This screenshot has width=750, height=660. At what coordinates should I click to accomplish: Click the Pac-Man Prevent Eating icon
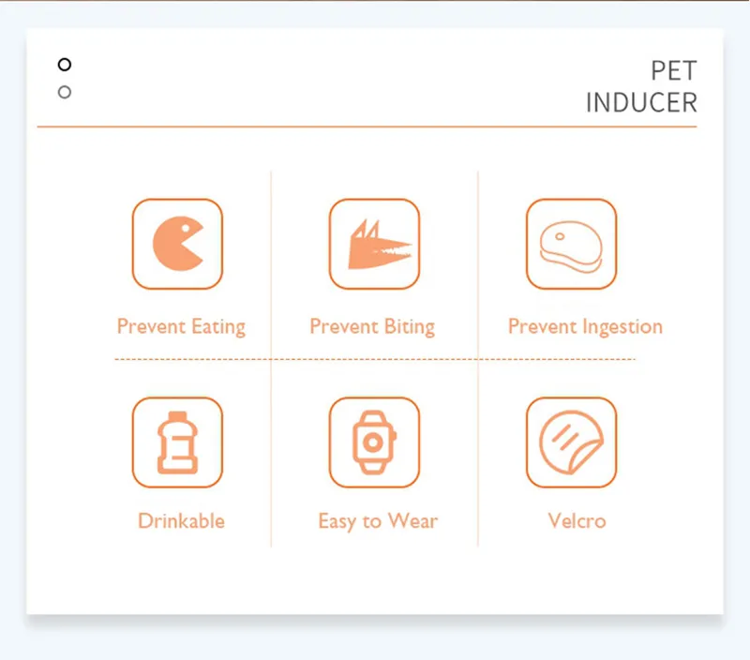pos(177,244)
